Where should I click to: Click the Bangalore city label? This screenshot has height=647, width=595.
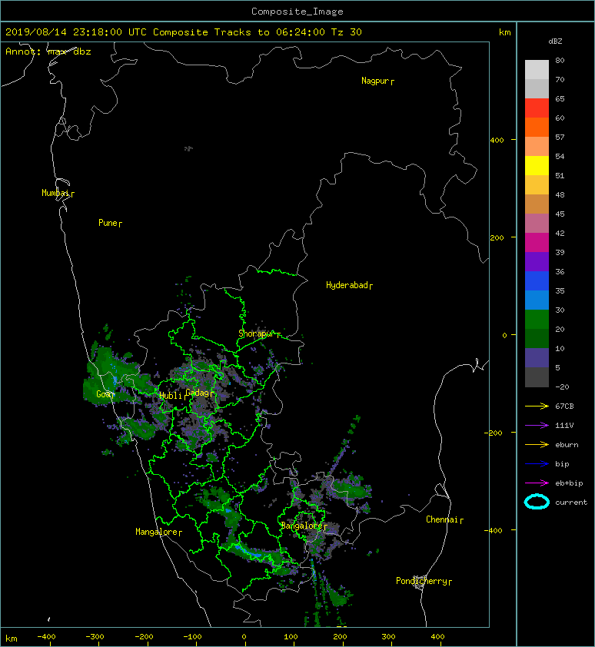pyautogui.click(x=302, y=526)
